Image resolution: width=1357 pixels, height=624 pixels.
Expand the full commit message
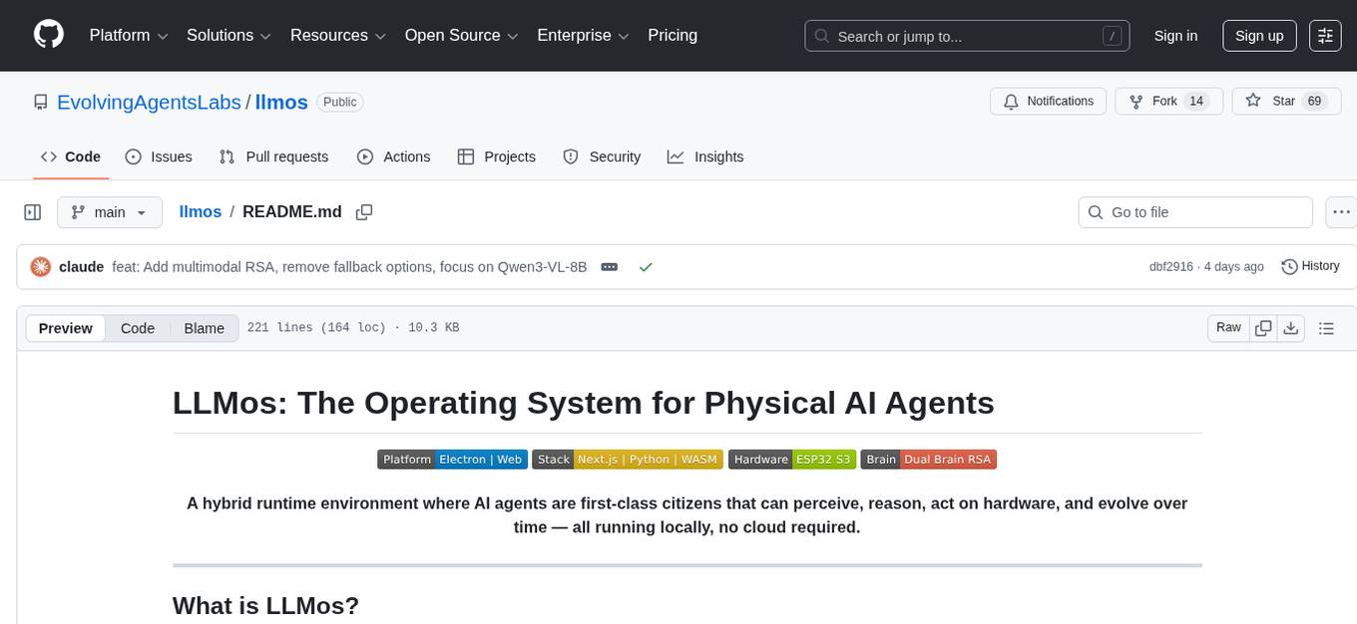click(x=609, y=266)
